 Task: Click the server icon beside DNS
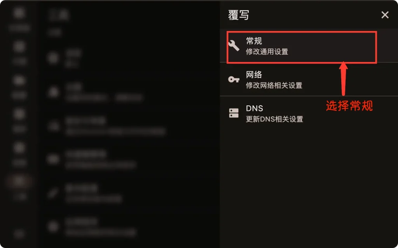point(234,113)
